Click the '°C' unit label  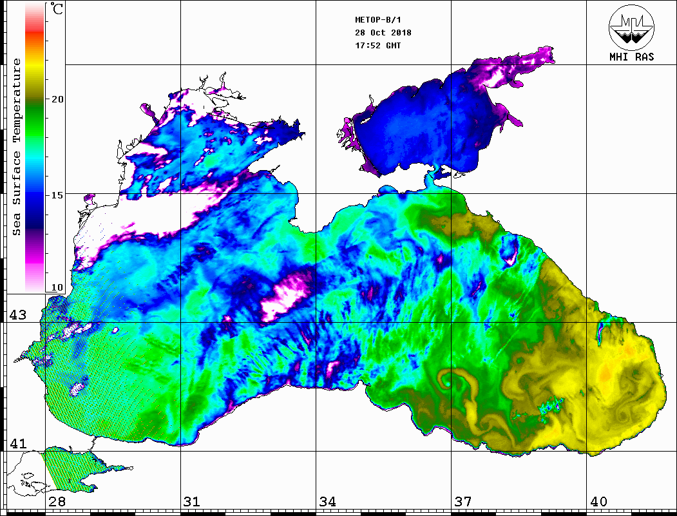(56, 8)
